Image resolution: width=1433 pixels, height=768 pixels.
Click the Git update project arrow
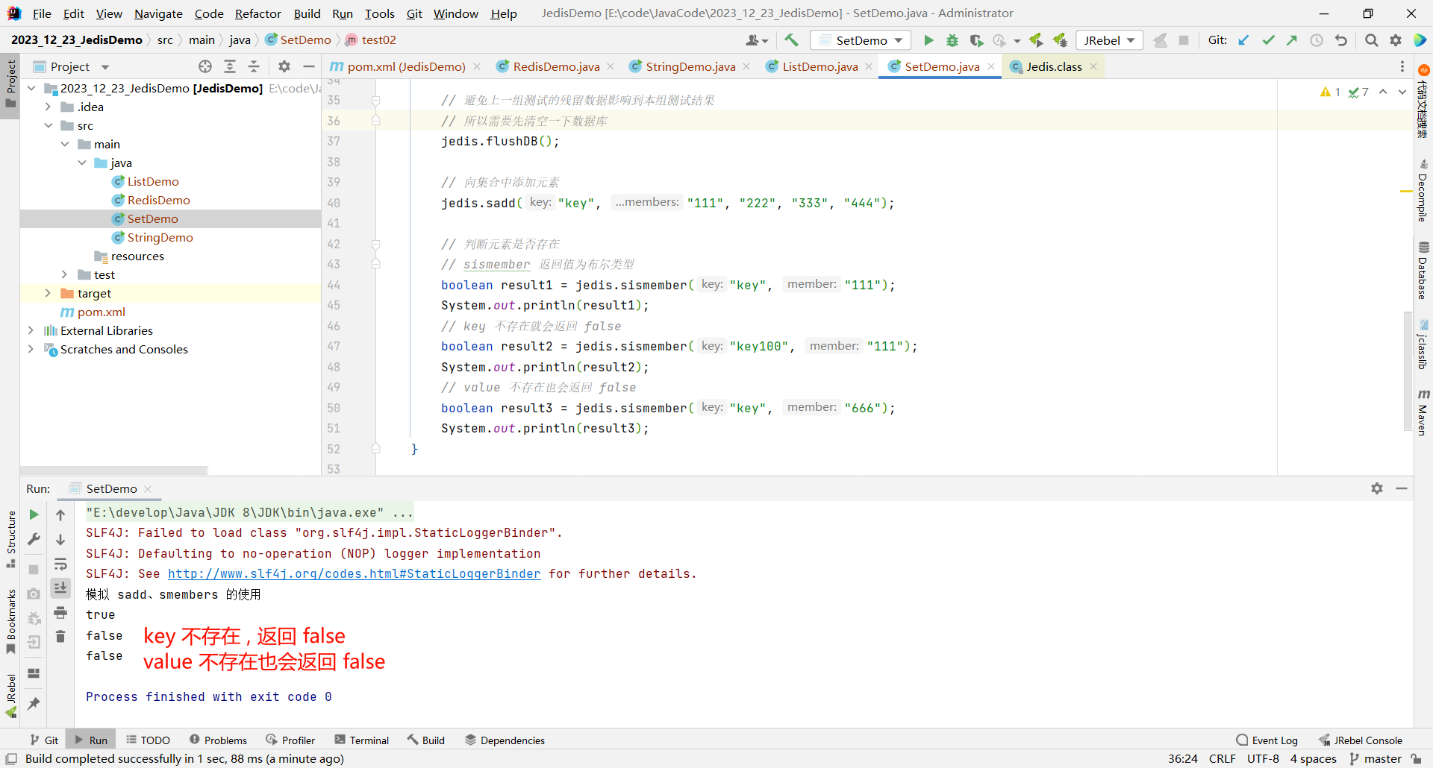pos(1243,40)
